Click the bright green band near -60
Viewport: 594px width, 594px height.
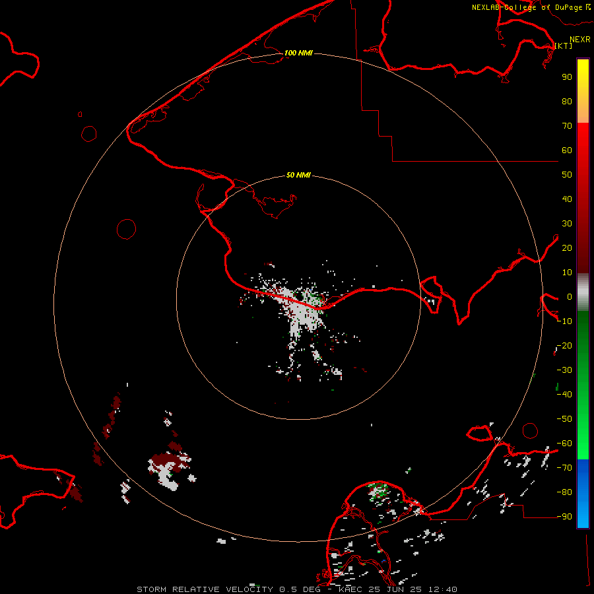pyautogui.click(x=583, y=447)
